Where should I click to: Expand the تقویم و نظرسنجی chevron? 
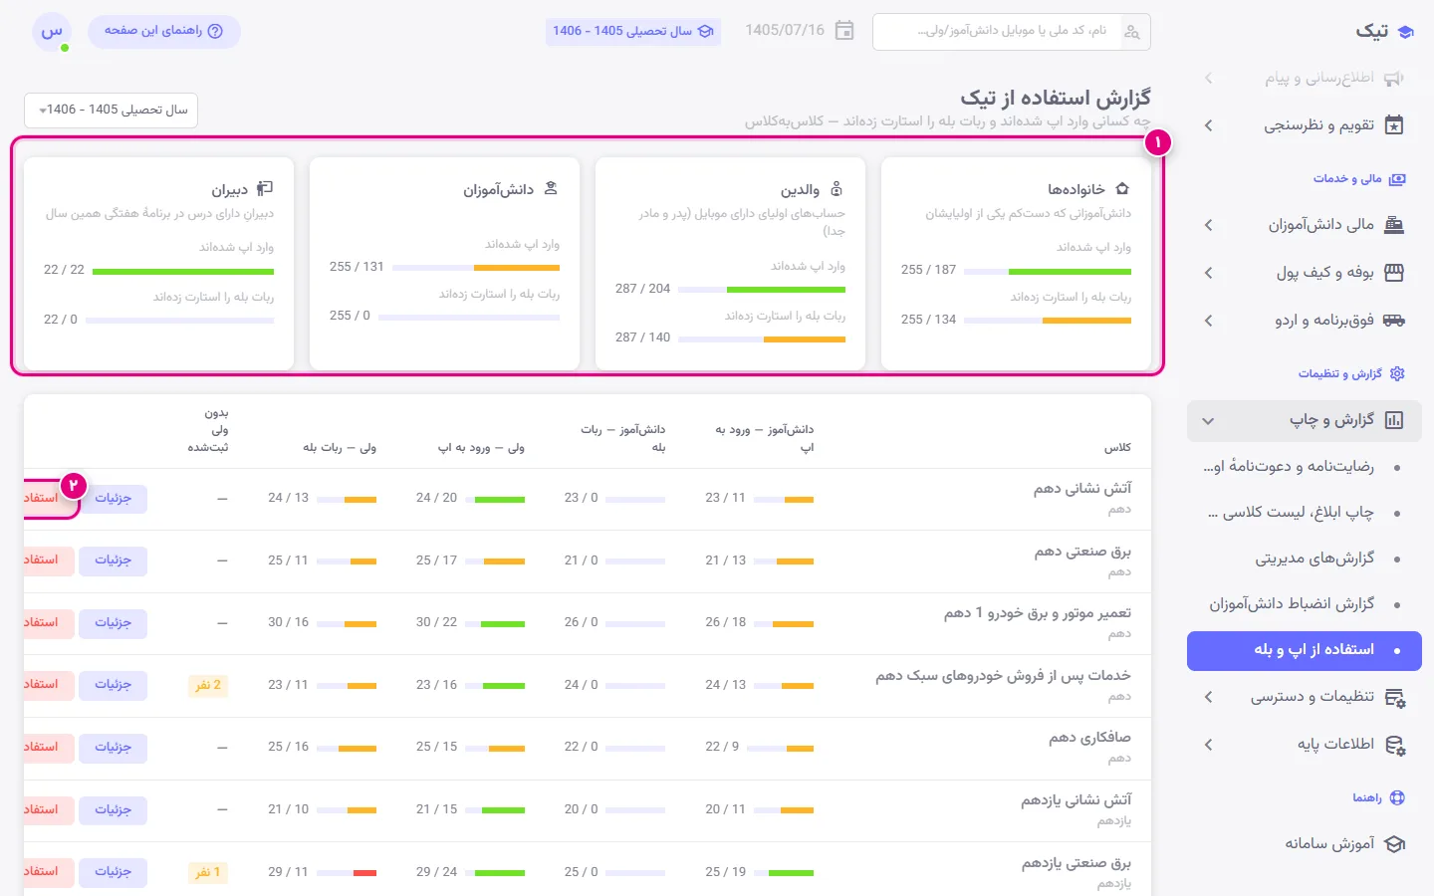(1208, 125)
